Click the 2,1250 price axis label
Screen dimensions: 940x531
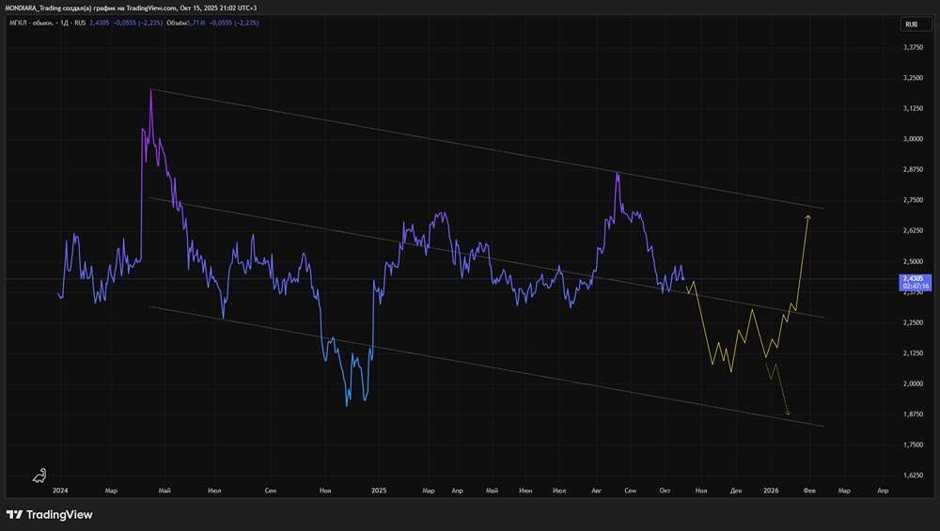(x=913, y=353)
